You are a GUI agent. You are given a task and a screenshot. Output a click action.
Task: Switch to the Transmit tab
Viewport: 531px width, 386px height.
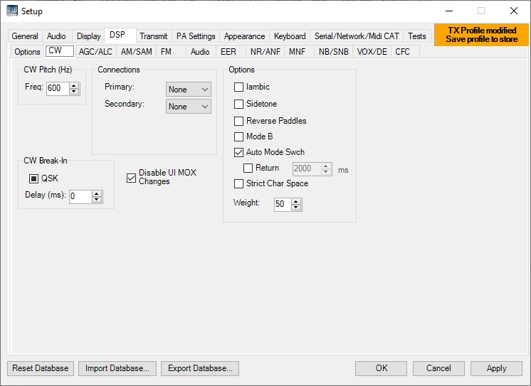154,36
